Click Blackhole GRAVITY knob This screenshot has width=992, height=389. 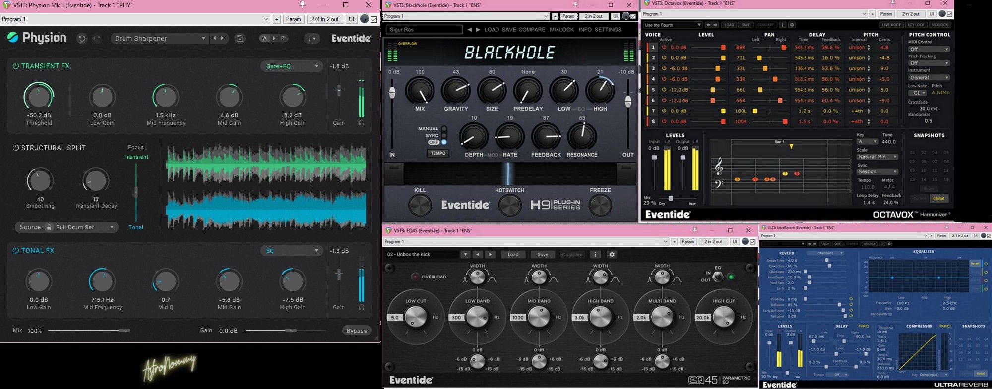tap(455, 91)
